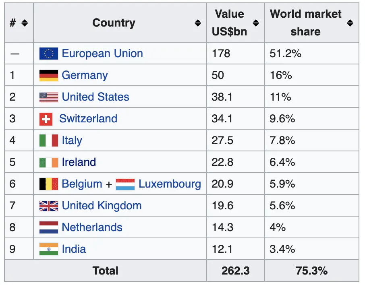Sort table by Country column arrows
365x285 pixels.
coord(198,23)
